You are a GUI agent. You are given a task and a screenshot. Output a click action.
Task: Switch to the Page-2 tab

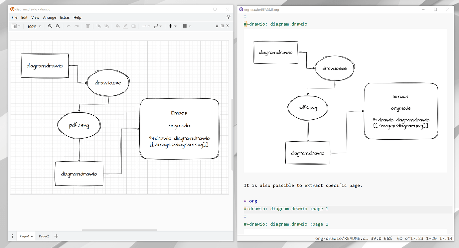tap(43, 236)
